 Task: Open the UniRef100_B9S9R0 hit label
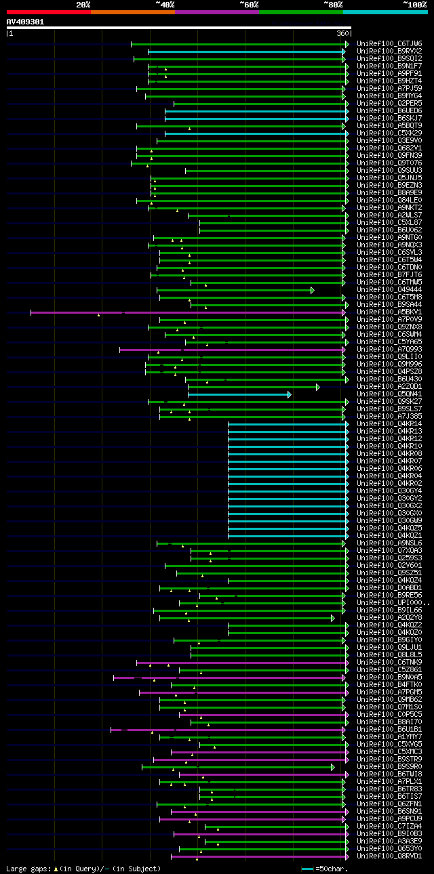tap(389, 767)
